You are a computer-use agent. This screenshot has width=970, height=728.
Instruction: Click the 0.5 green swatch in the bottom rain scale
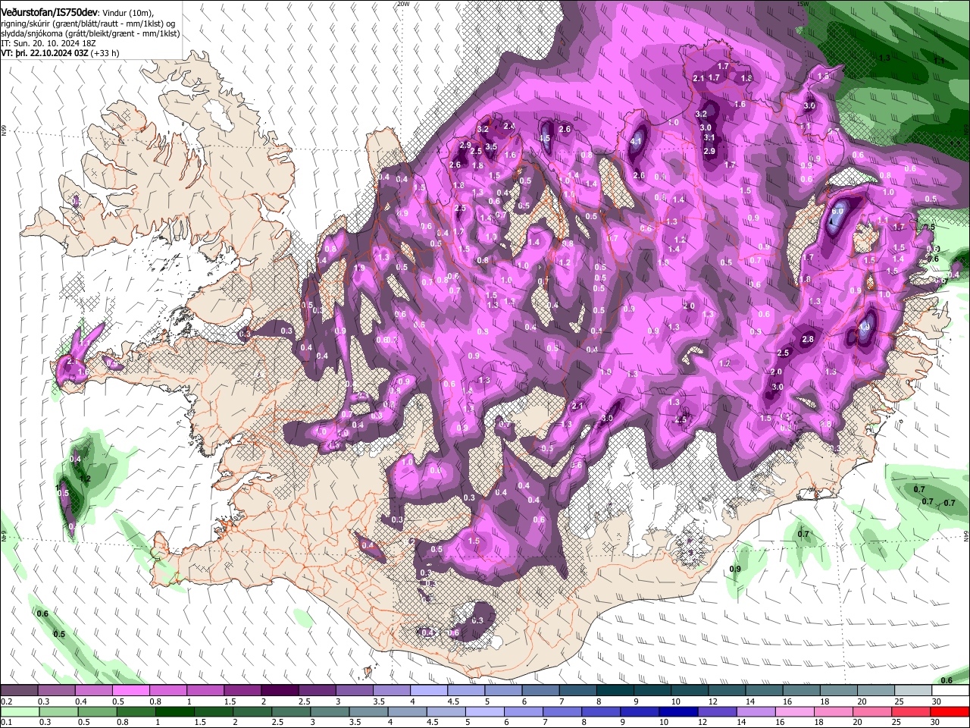[98, 712]
